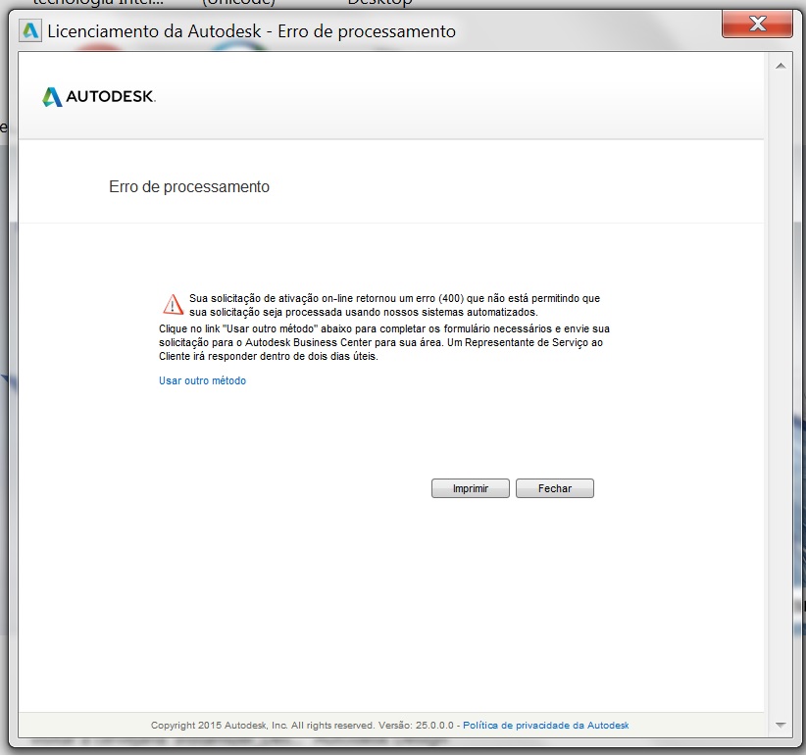This screenshot has height=756, width=806.
Task: Click the red warning triangle icon
Action: click(x=173, y=304)
